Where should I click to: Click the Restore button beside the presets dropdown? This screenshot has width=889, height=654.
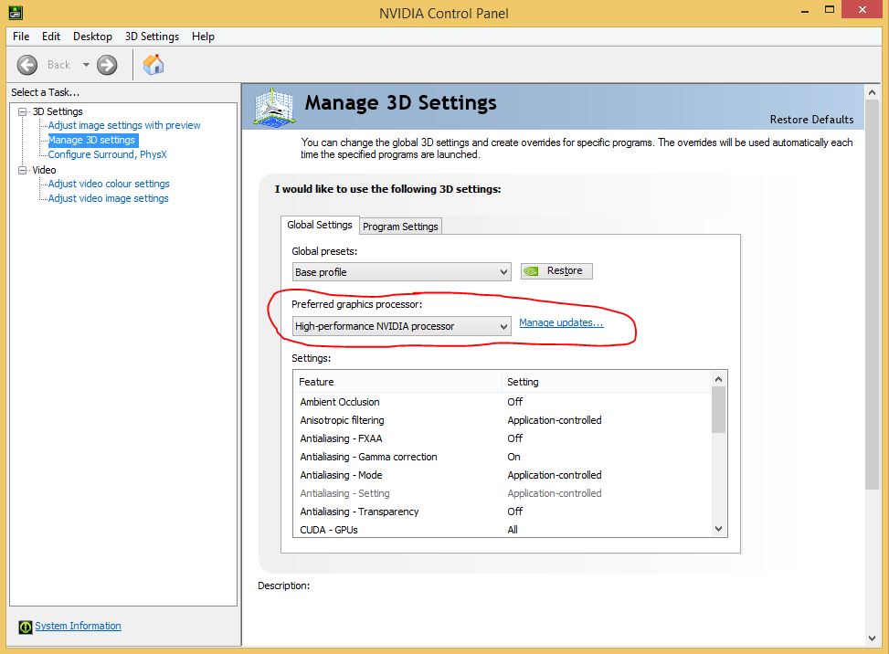click(556, 271)
